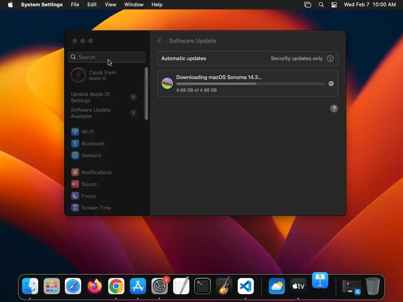Open Automatic updates info button
The width and height of the screenshot is (403, 302).
pyautogui.click(x=330, y=59)
